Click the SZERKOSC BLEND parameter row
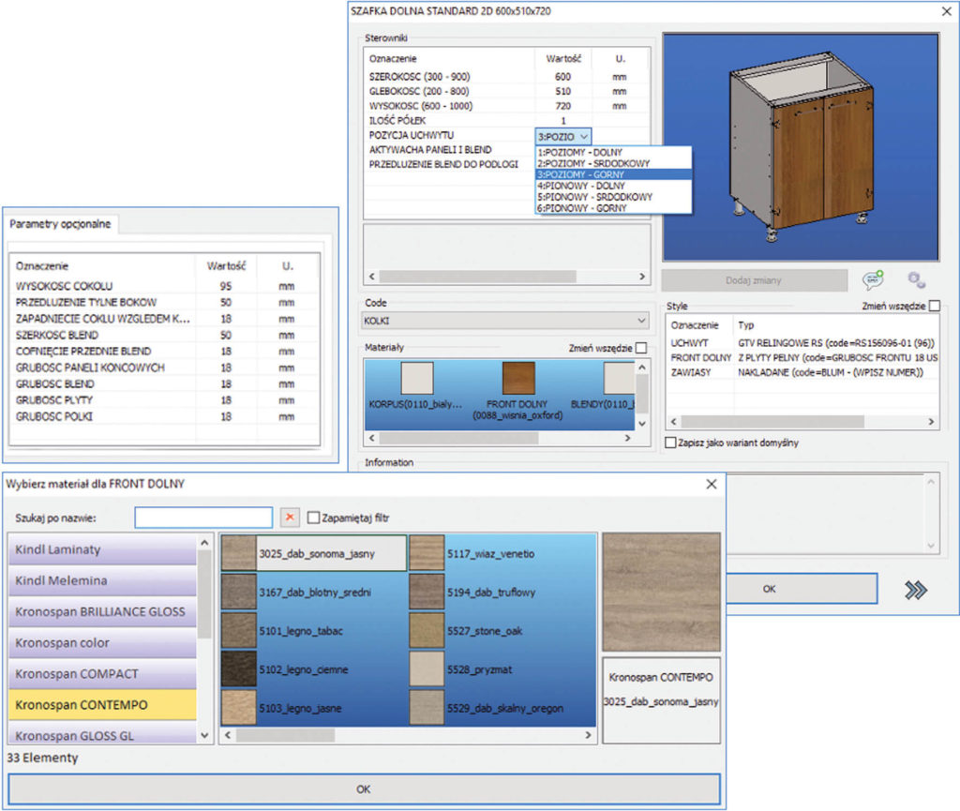The width and height of the screenshot is (960, 811). [165, 335]
